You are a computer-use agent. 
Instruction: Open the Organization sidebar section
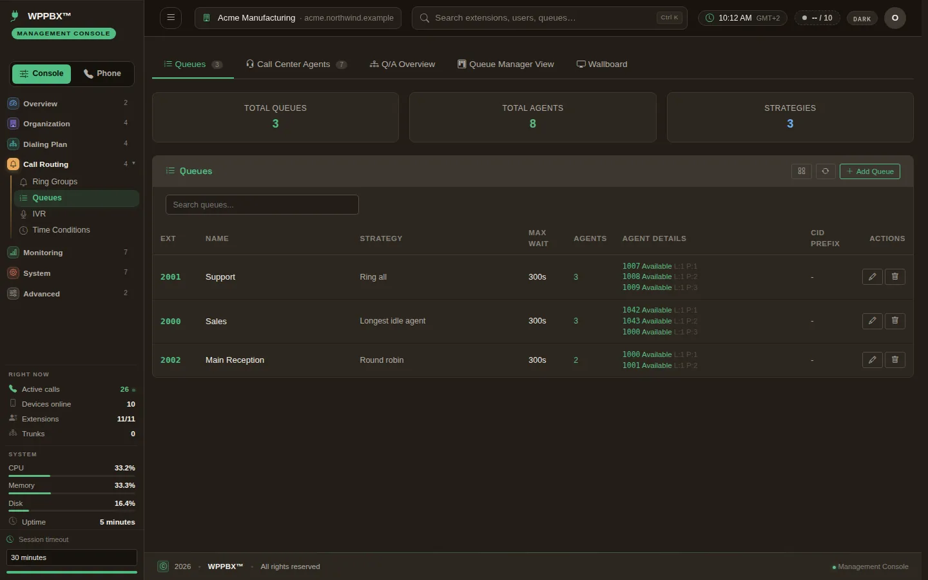[x=72, y=124]
